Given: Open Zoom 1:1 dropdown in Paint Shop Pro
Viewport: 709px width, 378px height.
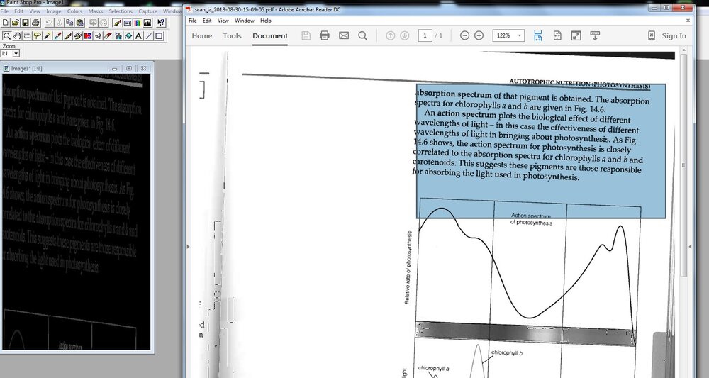Looking at the screenshot, I should 16,54.
